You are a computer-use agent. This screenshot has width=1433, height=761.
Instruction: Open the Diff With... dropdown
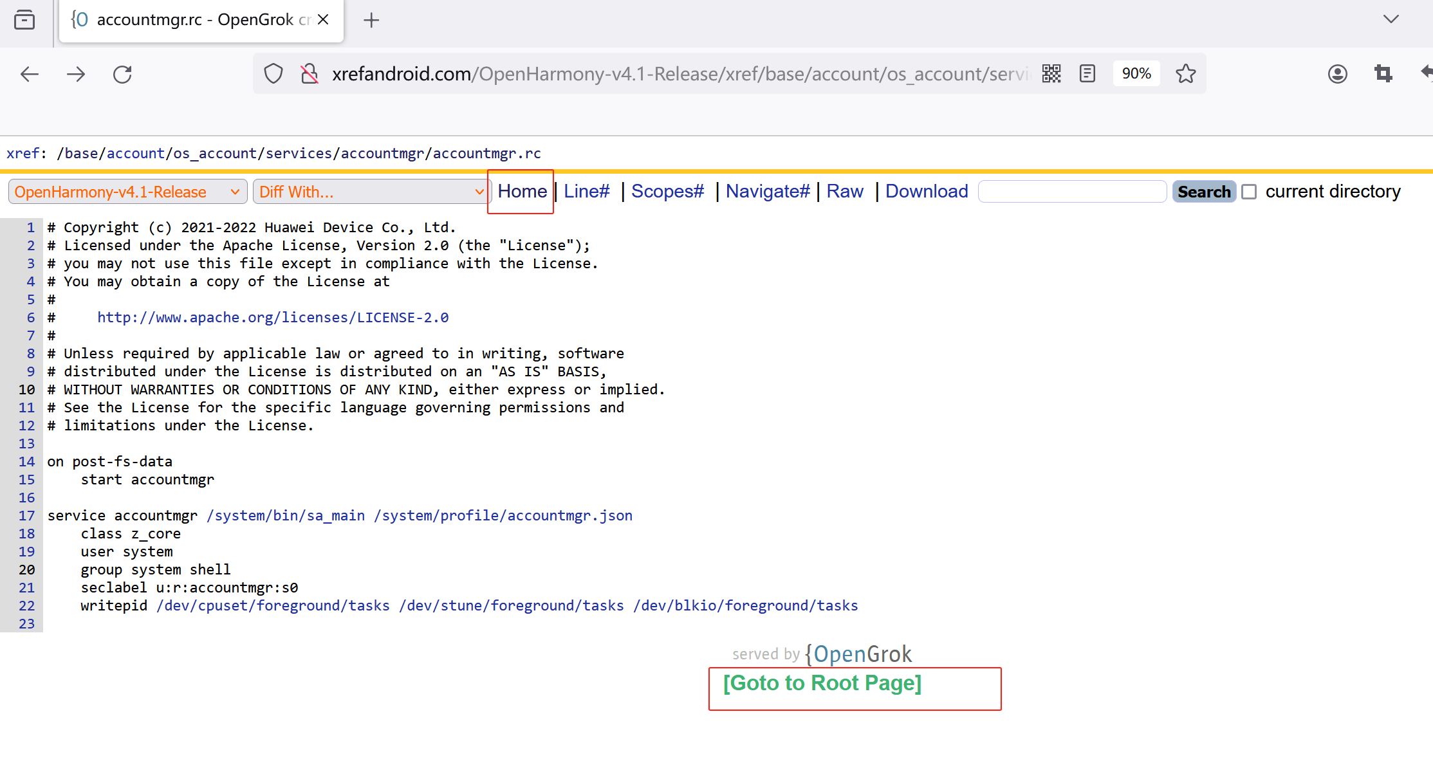coord(372,192)
